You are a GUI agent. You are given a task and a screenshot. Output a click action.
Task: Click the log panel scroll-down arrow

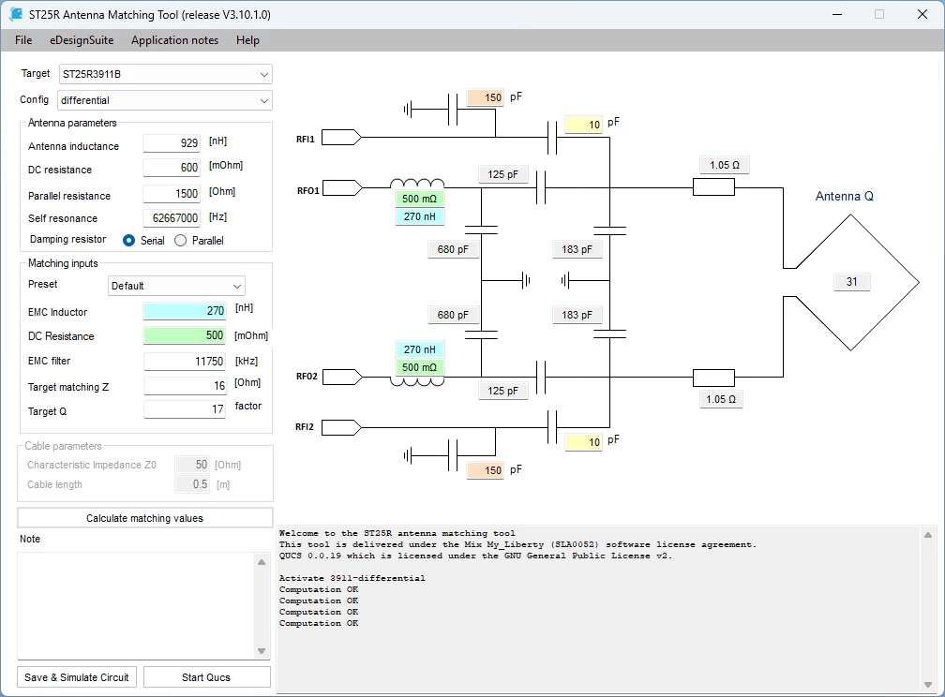click(928, 684)
